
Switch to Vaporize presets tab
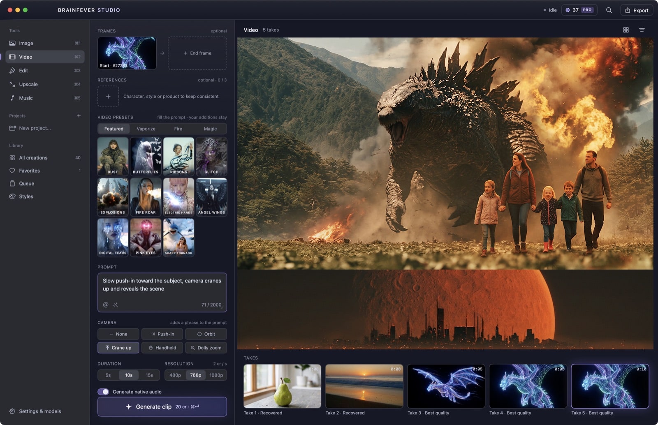click(146, 129)
